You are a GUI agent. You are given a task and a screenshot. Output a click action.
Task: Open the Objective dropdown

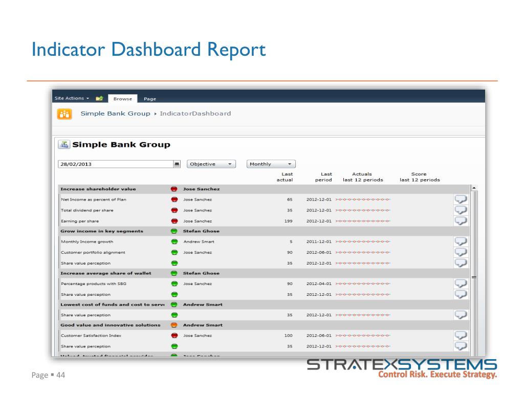[211, 164]
